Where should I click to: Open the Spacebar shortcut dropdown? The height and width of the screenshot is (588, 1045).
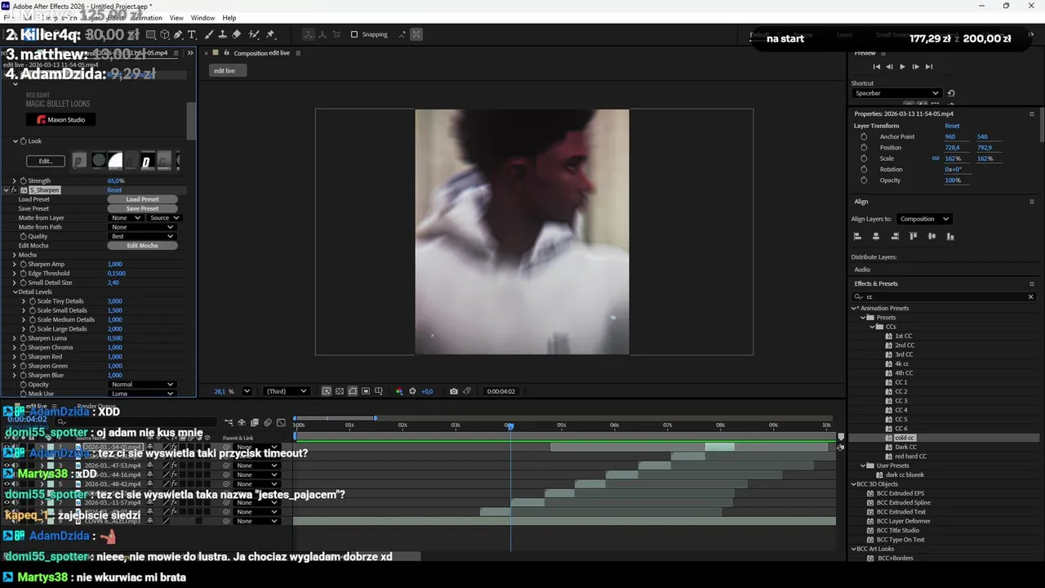(x=896, y=93)
